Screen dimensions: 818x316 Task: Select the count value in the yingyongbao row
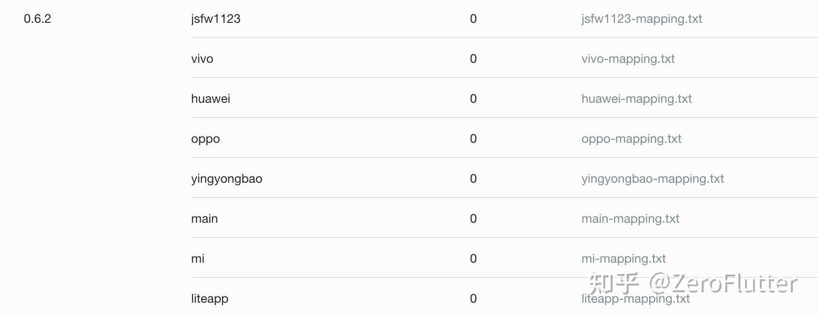point(473,179)
